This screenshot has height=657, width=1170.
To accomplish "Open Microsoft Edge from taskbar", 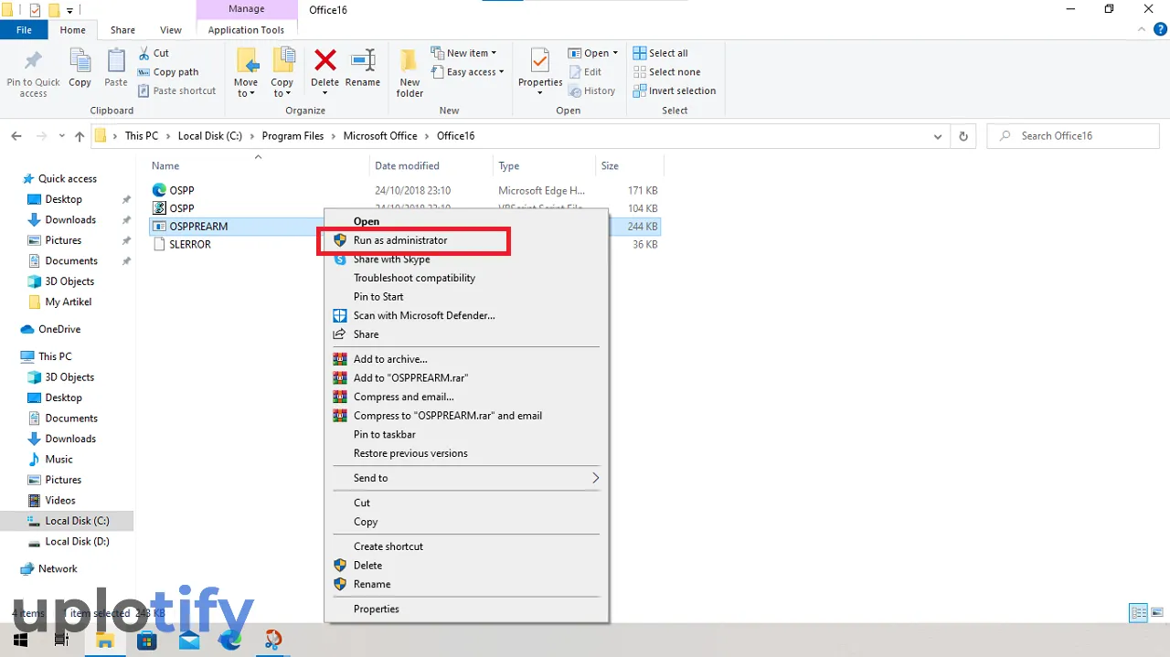I will [x=230, y=640].
